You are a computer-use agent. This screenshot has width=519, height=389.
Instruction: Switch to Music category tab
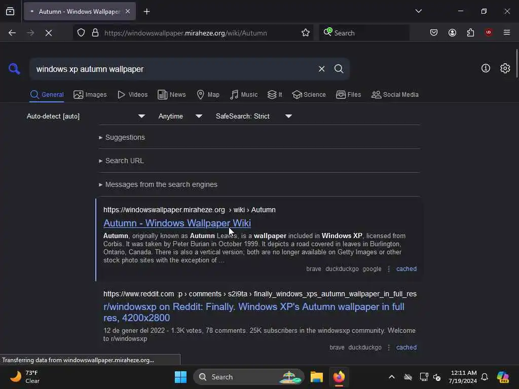coord(244,95)
